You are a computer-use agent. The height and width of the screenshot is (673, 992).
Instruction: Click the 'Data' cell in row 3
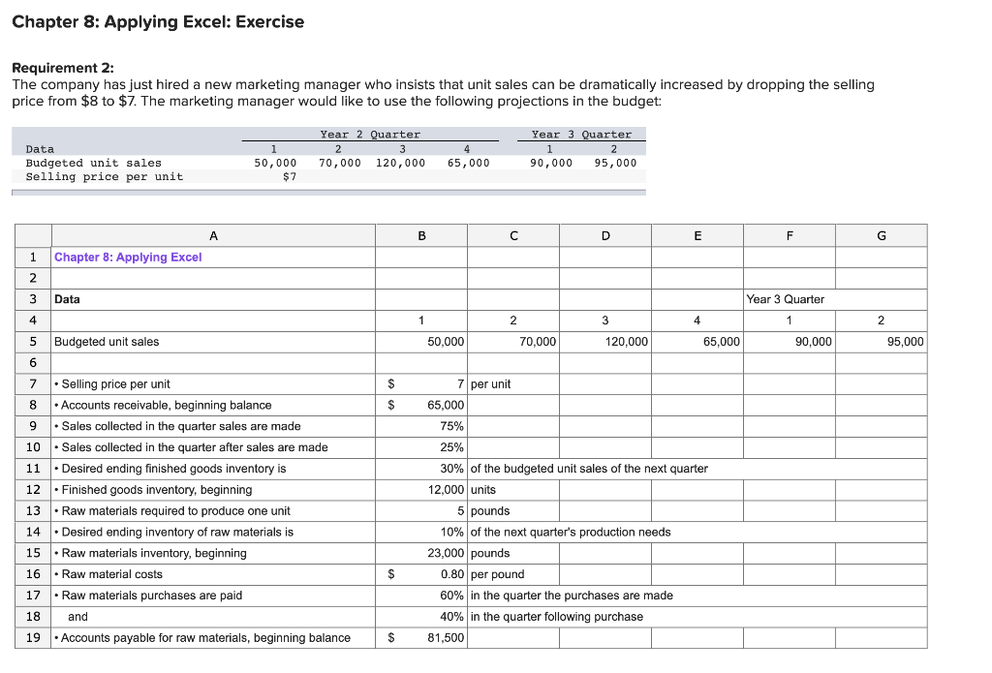[x=213, y=299]
